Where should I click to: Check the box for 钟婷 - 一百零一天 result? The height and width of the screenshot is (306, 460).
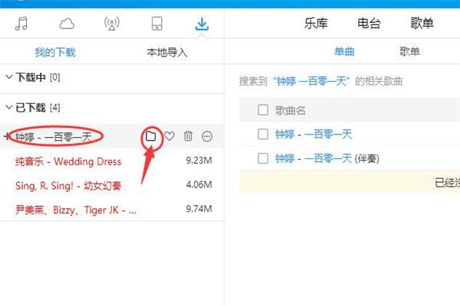click(x=263, y=135)
